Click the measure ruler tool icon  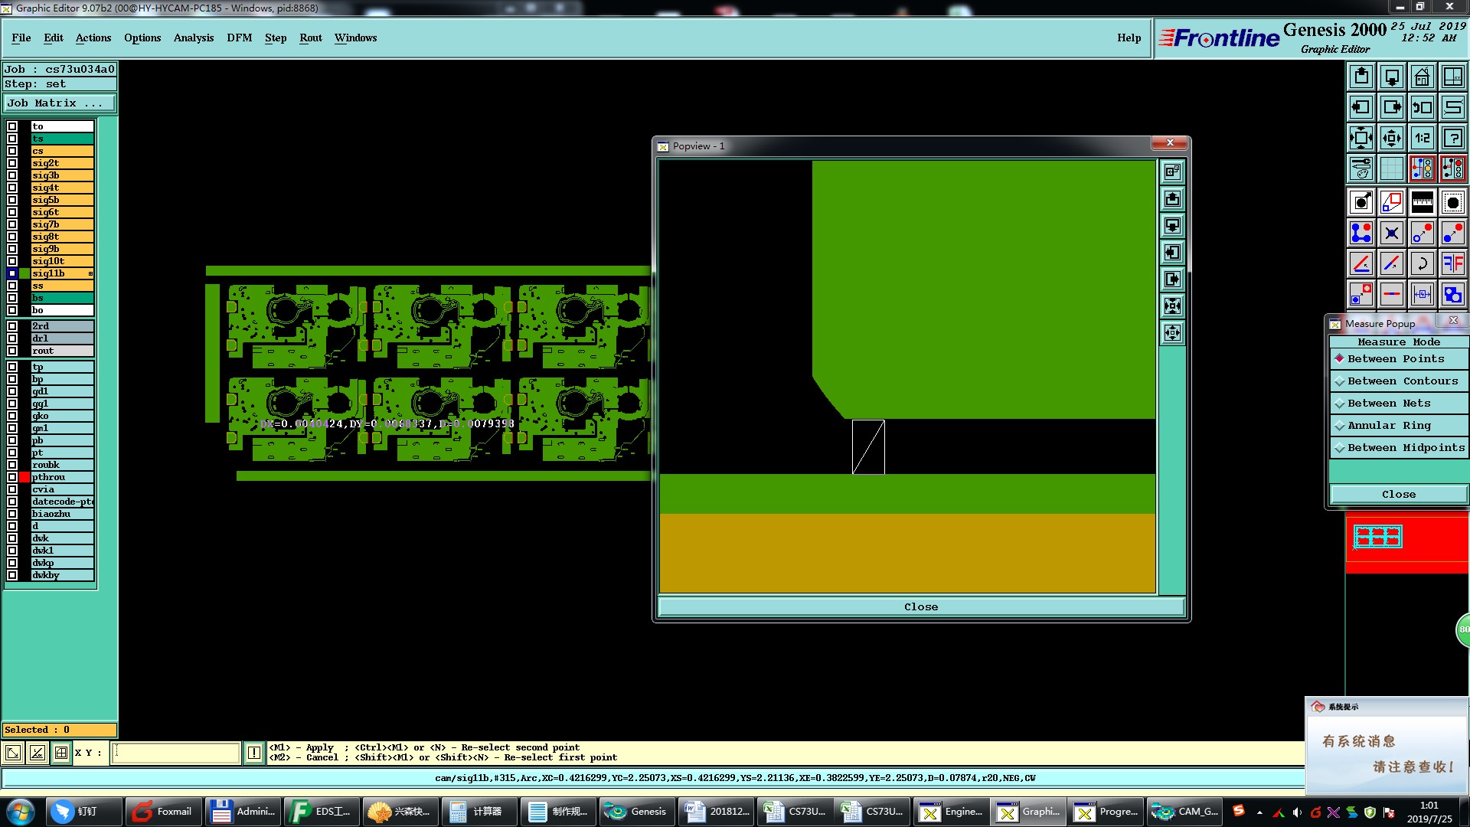click(1422, 202)
